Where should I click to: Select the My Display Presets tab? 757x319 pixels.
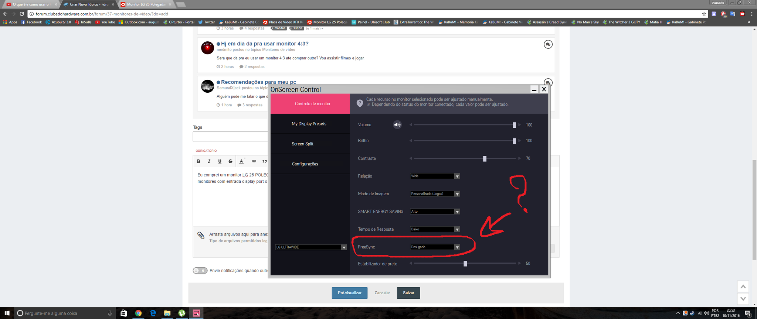tap(310, 124)
